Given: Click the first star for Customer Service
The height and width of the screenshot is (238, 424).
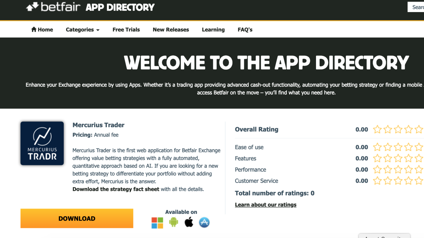Looking at the screenshot, I should pyautogui.click(x=377, y=181).
